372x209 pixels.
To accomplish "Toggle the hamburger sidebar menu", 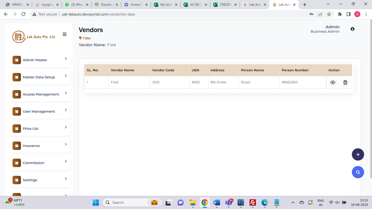I will [65, 34].
